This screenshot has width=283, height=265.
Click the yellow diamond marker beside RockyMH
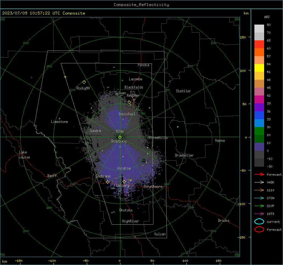(x=84, y=82)
